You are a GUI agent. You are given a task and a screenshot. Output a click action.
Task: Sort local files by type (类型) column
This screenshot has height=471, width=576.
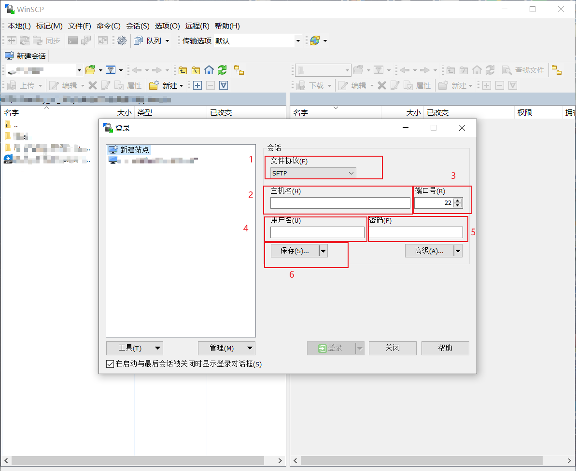(171, 113)
